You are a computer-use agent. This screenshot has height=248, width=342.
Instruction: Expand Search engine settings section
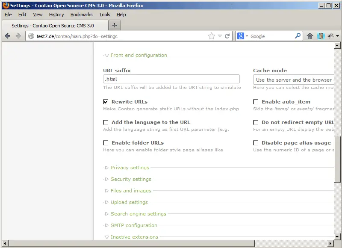coord(138,214)
